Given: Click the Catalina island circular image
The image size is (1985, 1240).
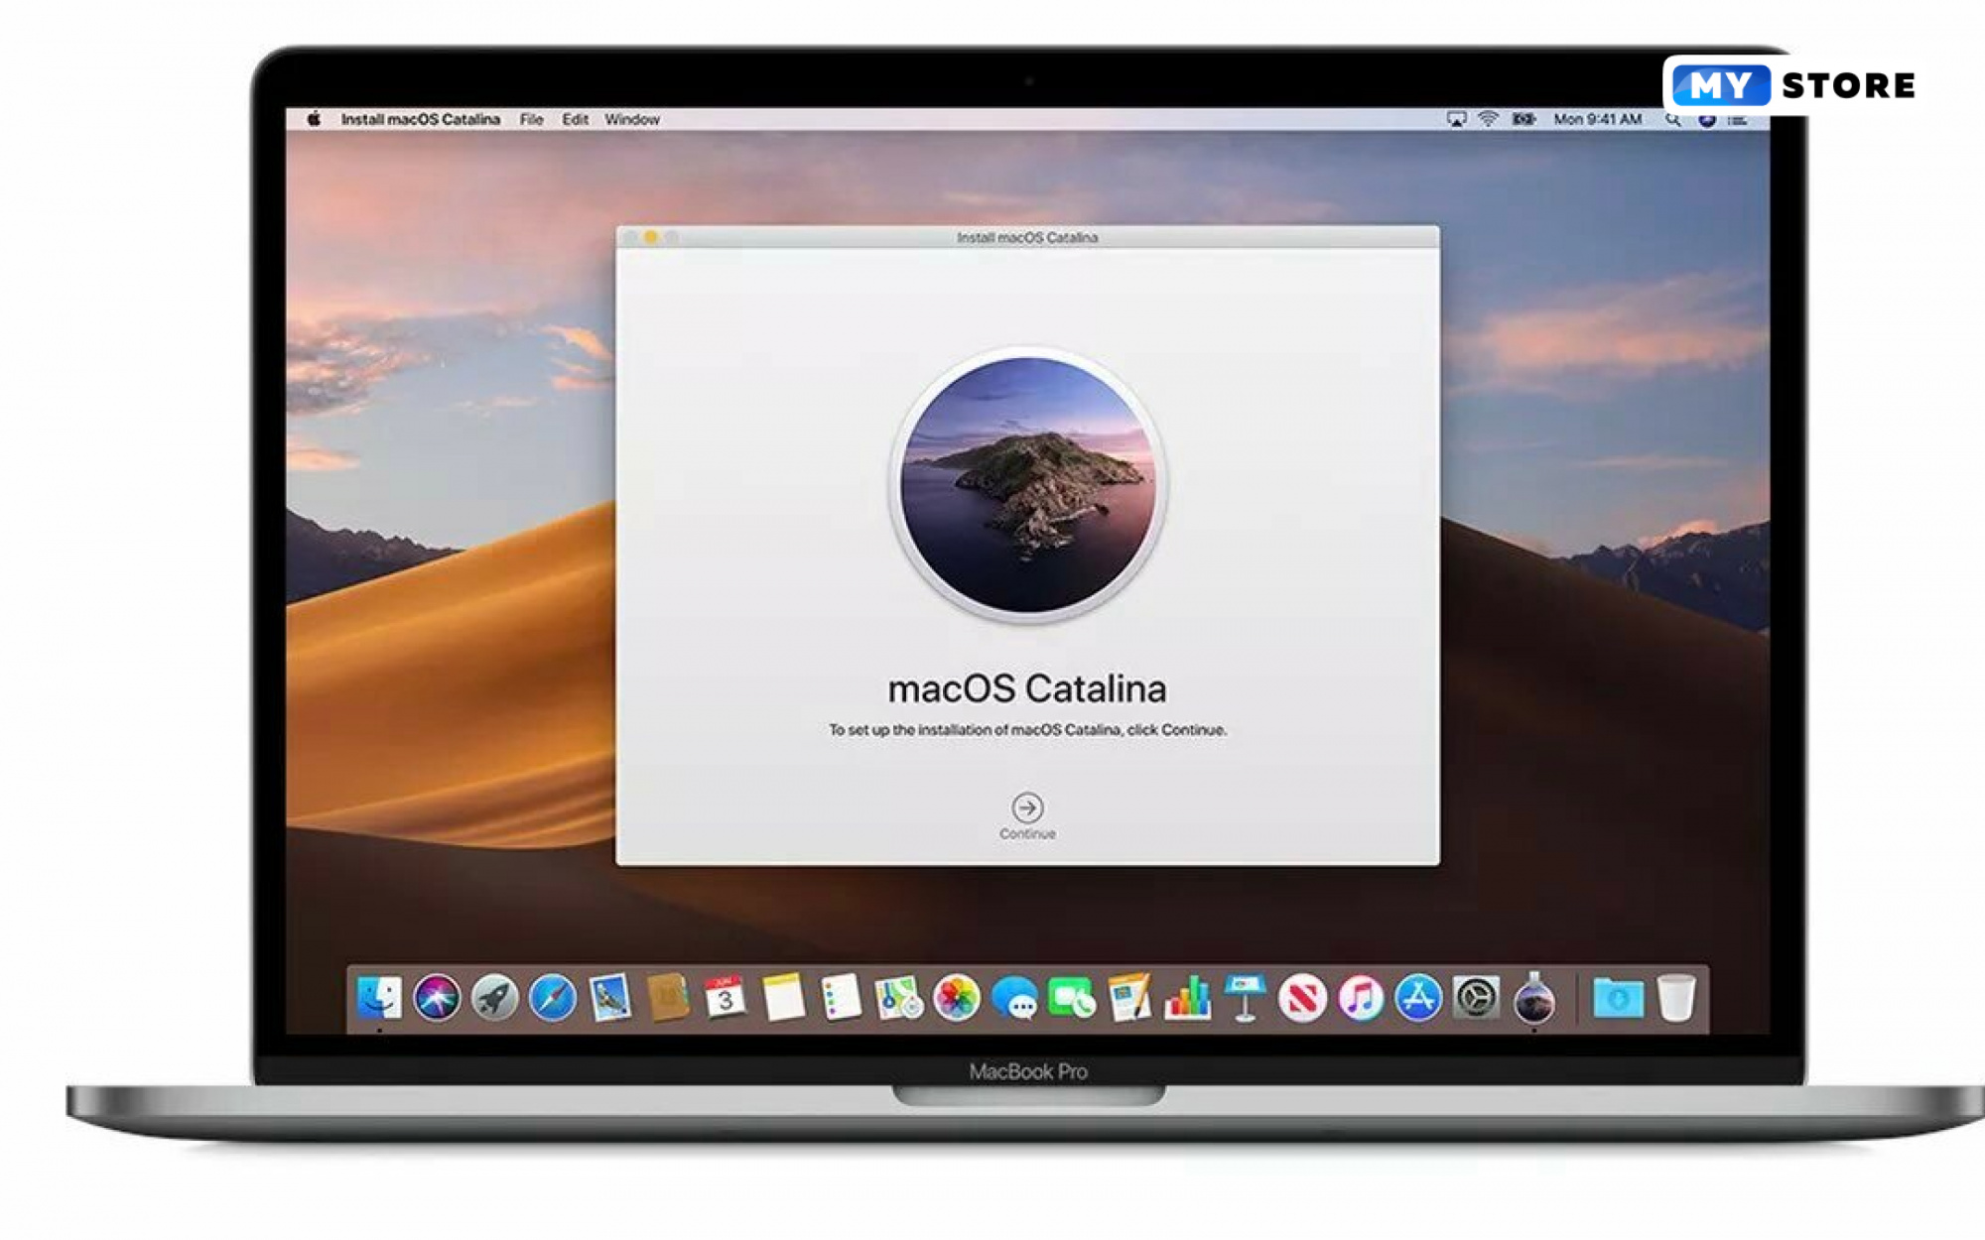Looking at the screenshot, I should [x=1027, y=484].
